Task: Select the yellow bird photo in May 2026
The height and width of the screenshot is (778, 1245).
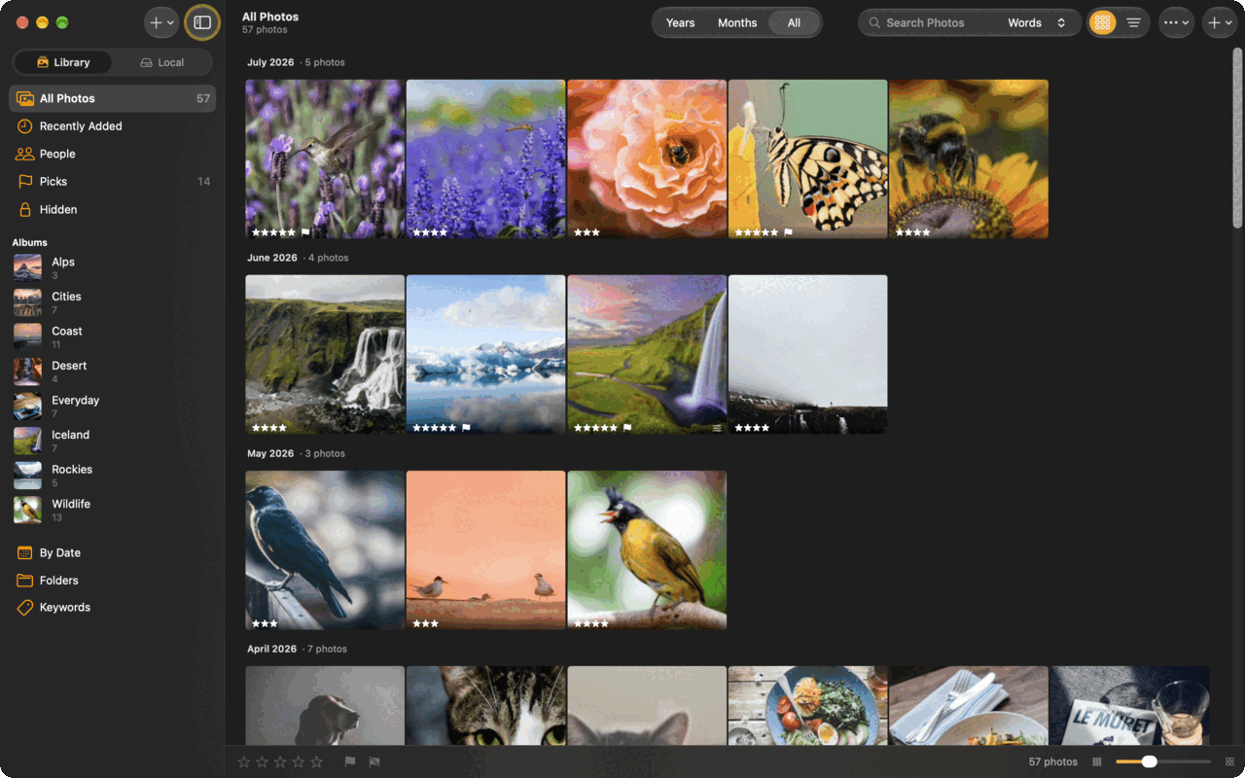Action: click(647, 550)
